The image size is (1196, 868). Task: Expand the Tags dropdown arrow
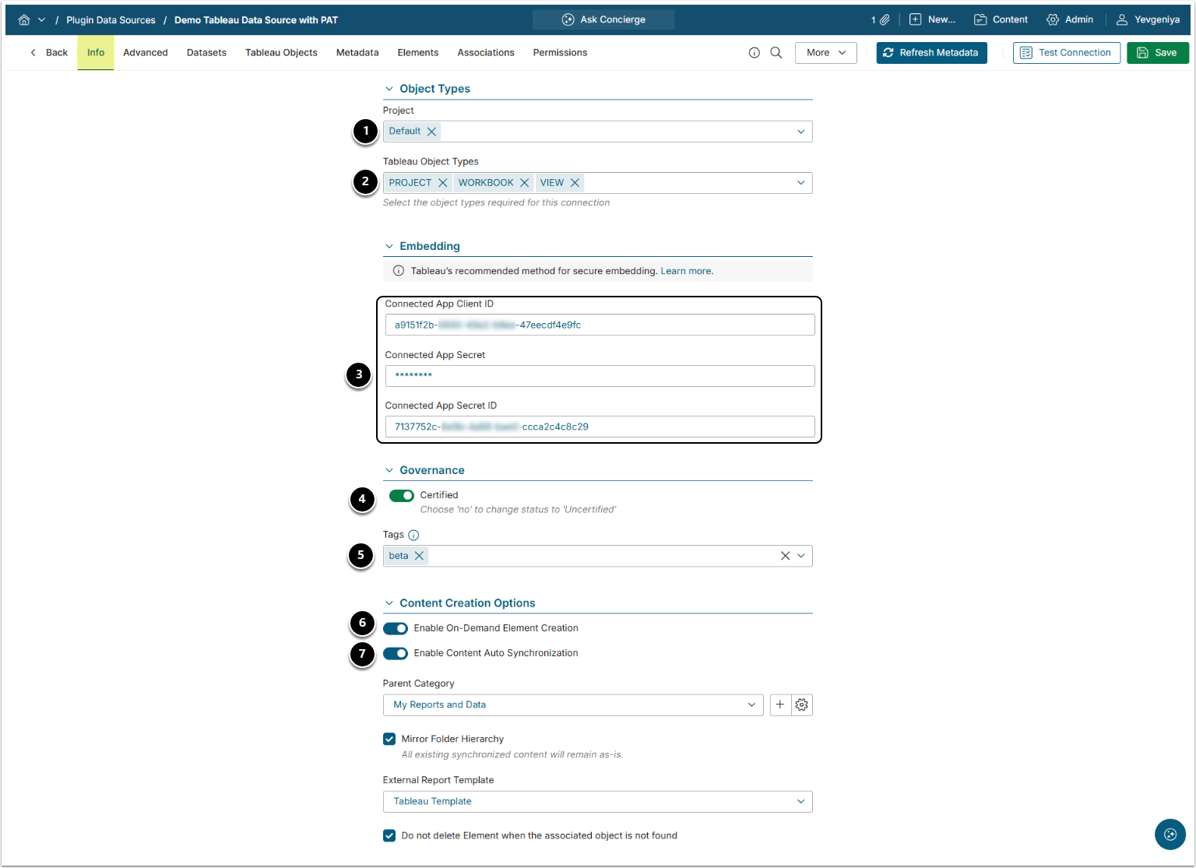801,556
